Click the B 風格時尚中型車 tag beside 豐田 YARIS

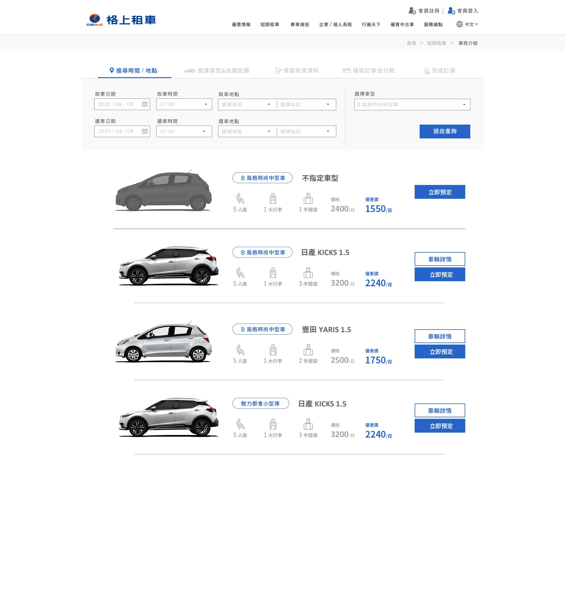(262, 329)
